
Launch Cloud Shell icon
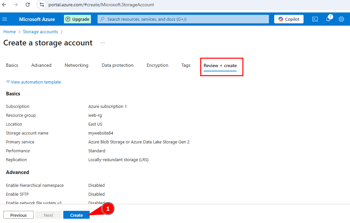pyautogui.click(x=315, y=19)
